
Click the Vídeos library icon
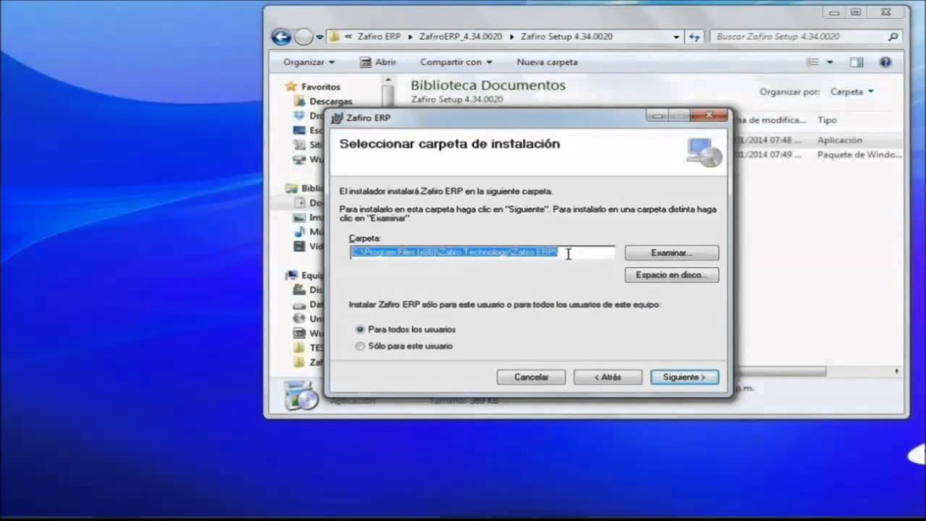pyautogui.click(x=300, y=246)
